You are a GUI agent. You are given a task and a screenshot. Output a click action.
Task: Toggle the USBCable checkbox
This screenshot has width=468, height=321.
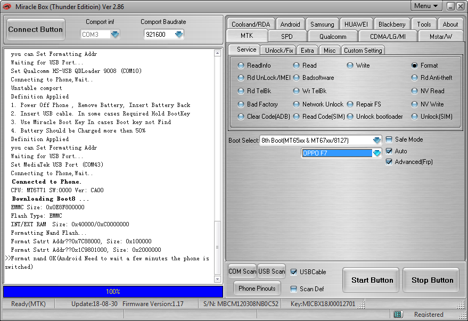pos(294,272)
